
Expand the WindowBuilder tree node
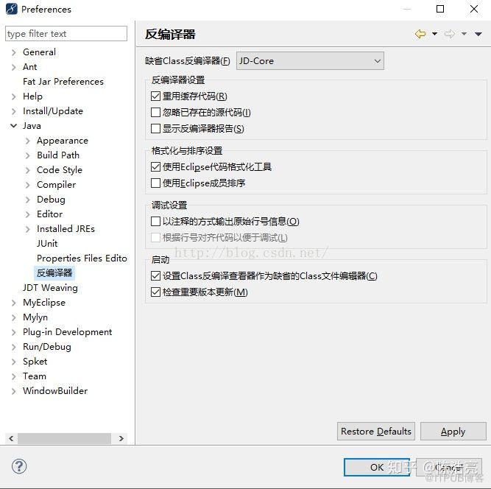(x=13, y=391)
